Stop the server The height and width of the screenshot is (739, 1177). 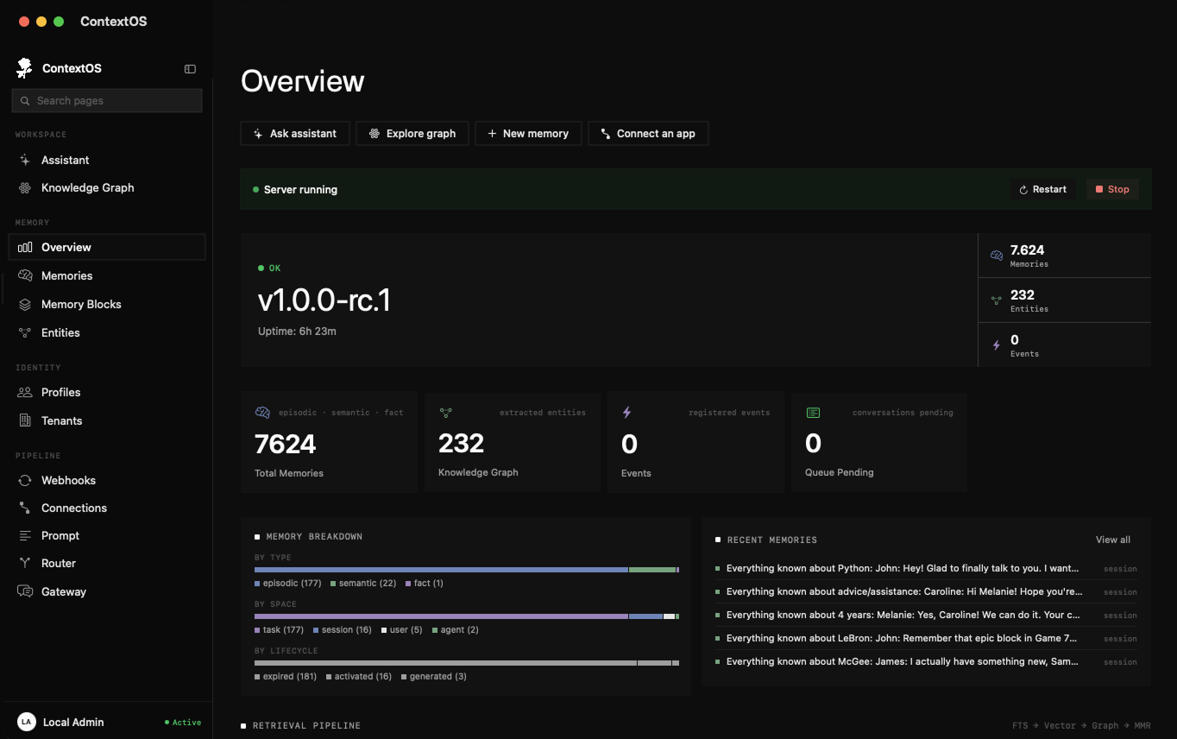coord(1112,189)
